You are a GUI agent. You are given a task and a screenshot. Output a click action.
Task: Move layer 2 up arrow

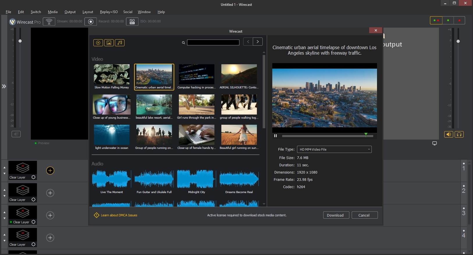pos(4,190)
